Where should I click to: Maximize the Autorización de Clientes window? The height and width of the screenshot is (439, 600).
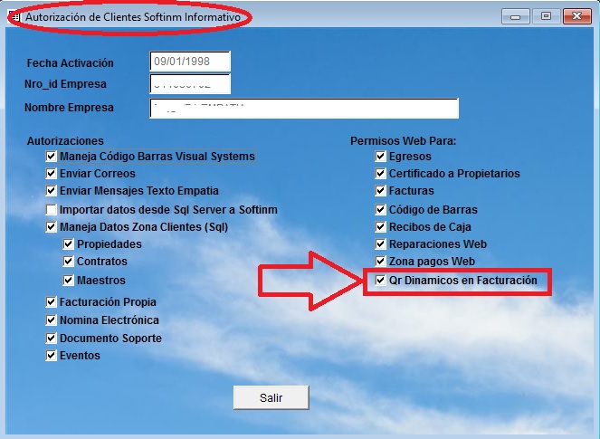pos(546,16)
